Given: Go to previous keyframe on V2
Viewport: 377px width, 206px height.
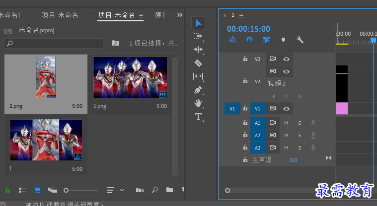Looking at the screenshot, I should click(x=273, y=97).
